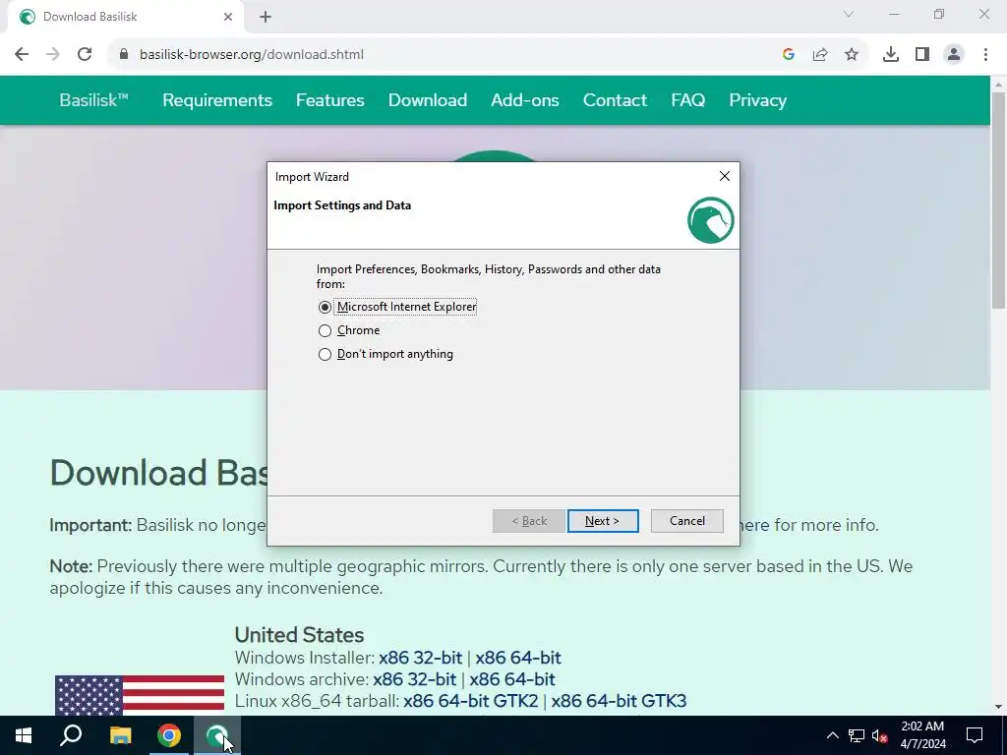Image resolution: width=1007 pixels, height=755 pixels.
Task: Download Windows archive x86 64-bit
Action: (x=512, y=679)
